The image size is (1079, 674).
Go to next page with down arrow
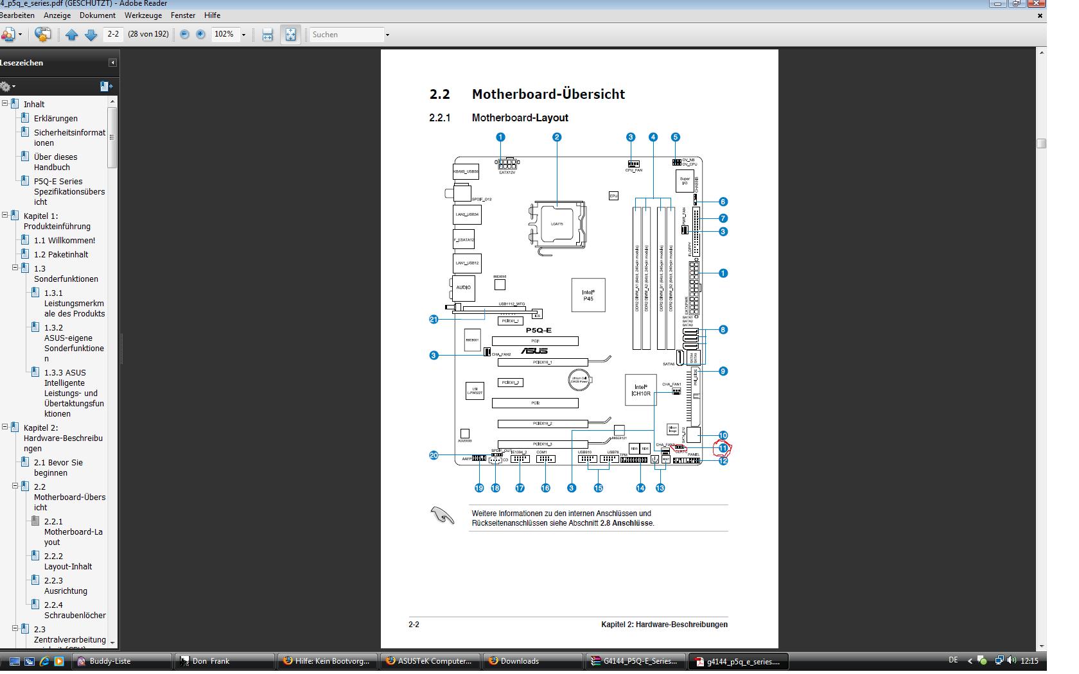click(x=91, y=35)
